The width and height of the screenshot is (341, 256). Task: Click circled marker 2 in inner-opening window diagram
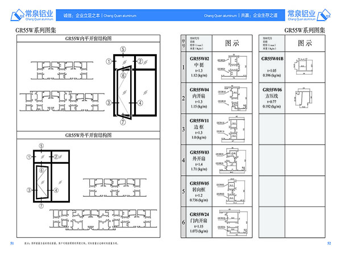pos(140,61)
